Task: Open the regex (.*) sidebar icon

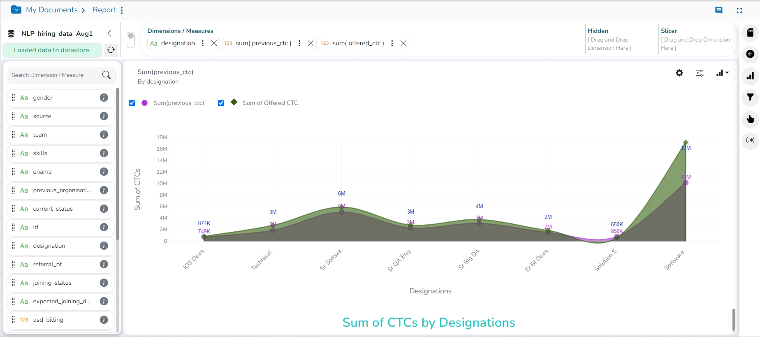Action: pyautogui.click(x=750, y=140)
